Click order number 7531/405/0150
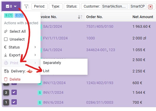 pos(100,27)
